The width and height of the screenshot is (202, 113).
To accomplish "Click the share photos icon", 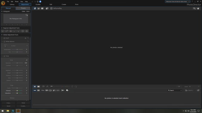I will [198, 90].
